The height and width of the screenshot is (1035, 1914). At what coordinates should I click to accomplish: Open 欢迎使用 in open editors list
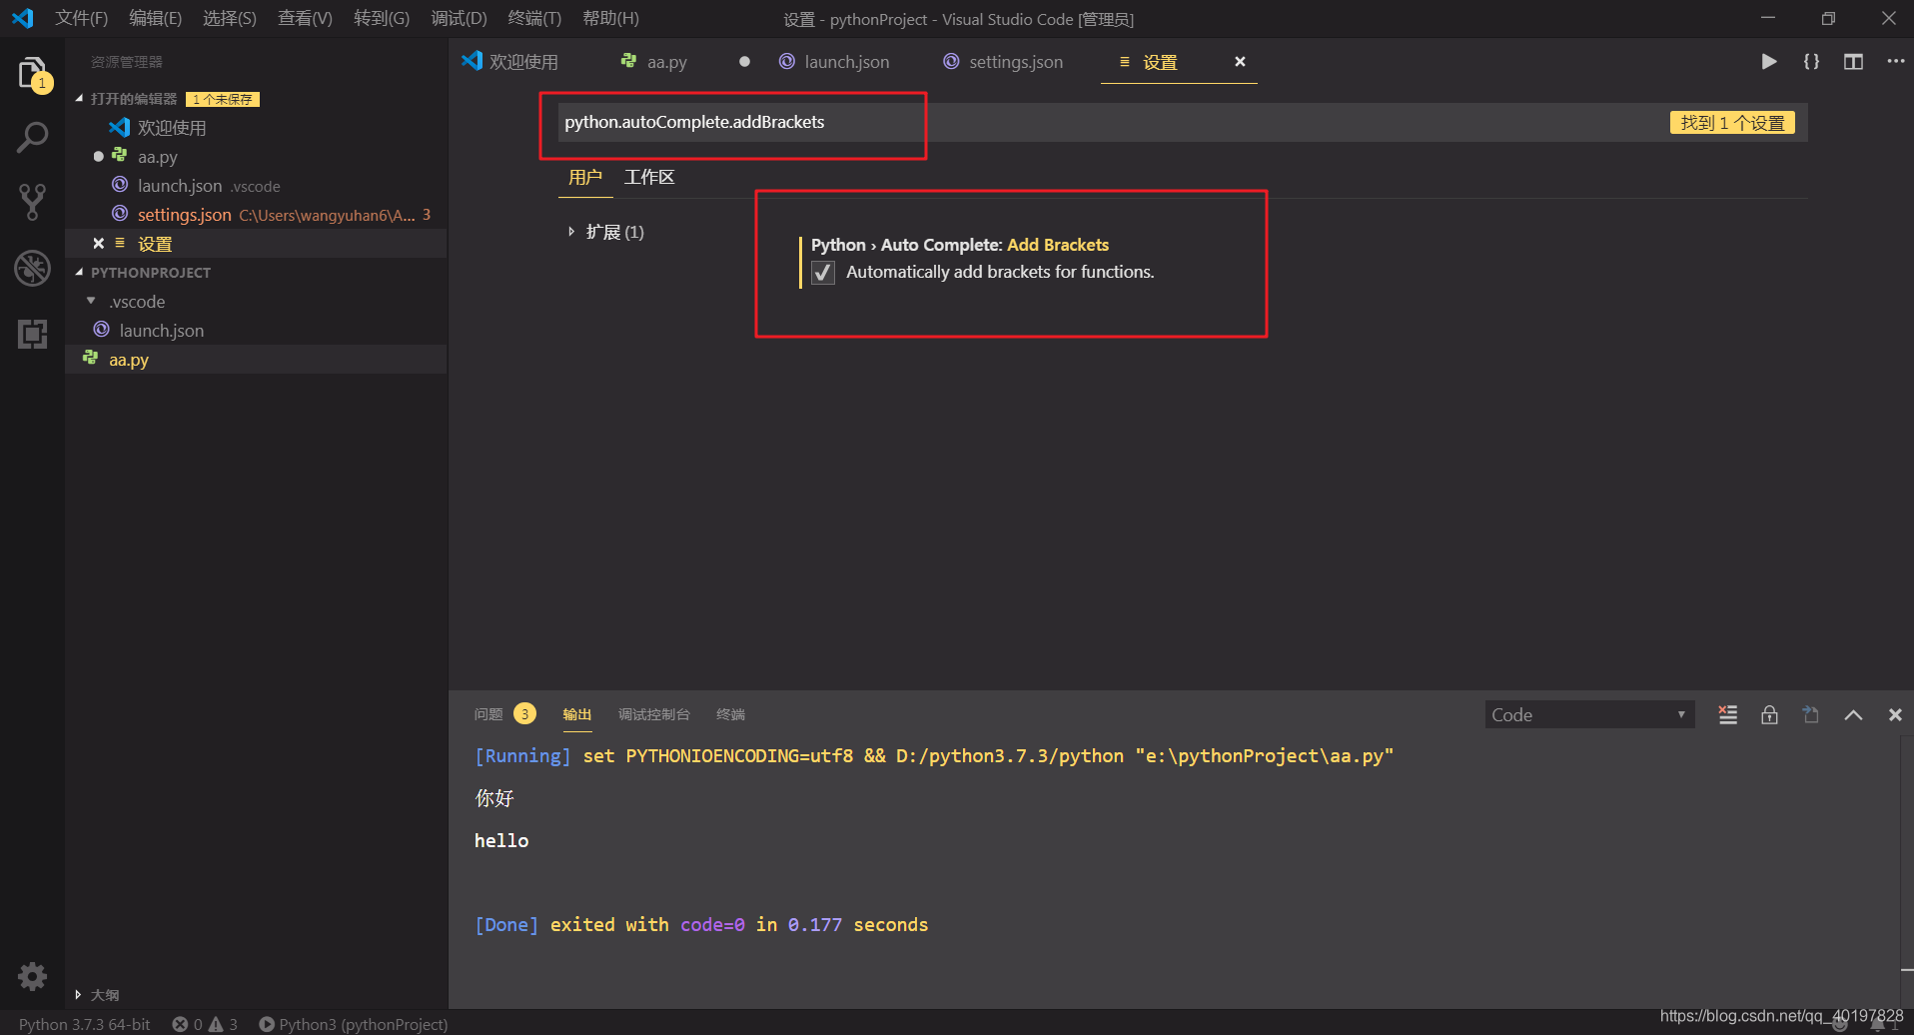171,128
